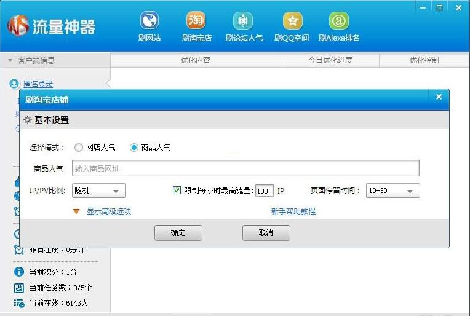Select the 网店人气 radio button
This screenshot has width=470, height=316.
79,148
